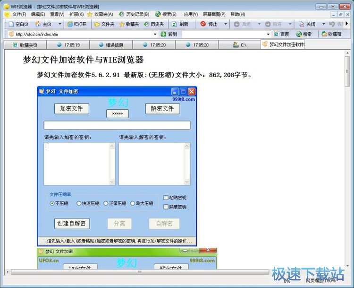Select the 百度 search engine icon

click(x=276, y=34)
